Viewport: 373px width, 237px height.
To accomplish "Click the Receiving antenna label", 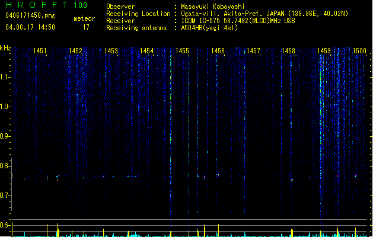I will (136, 28).
